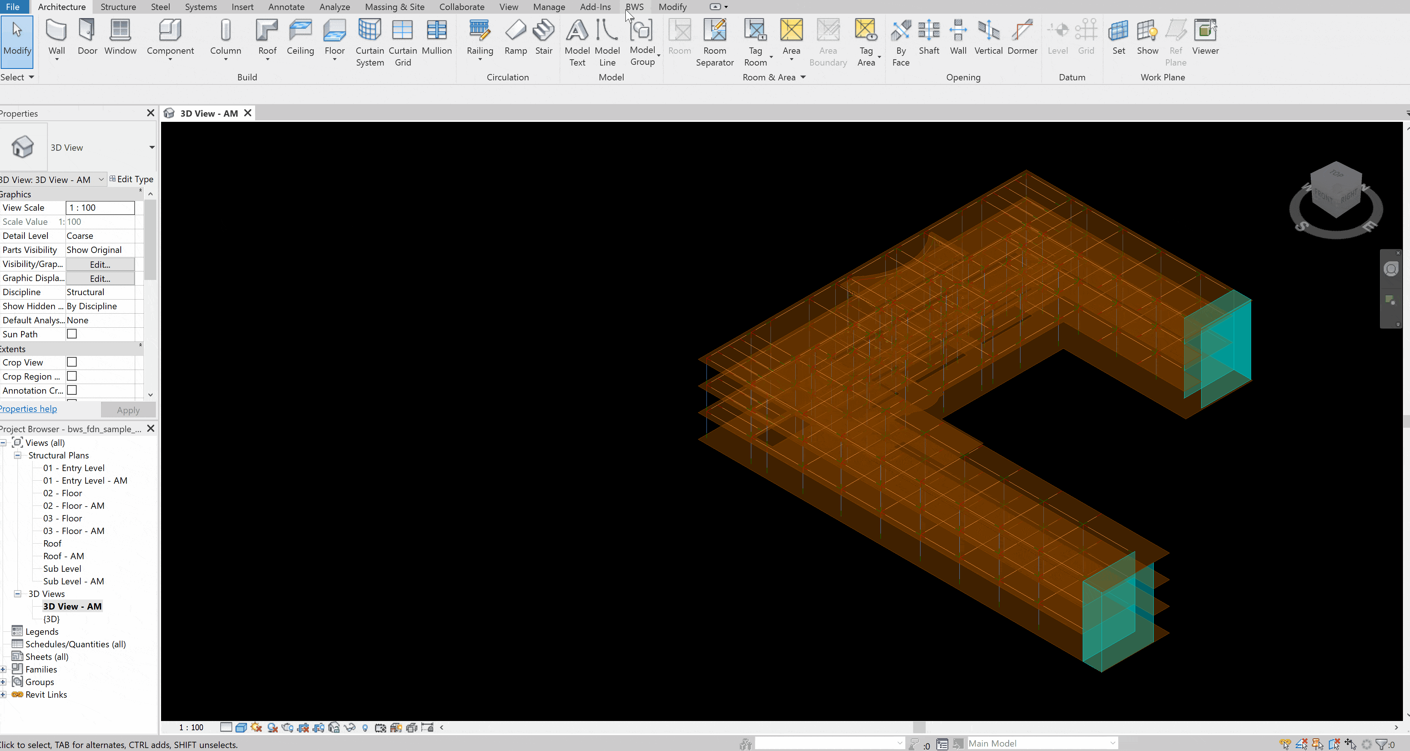Toggle the Annotation Crop checkbox
This screenshot has height=751, width=1410.
click(x=72, y=390)
